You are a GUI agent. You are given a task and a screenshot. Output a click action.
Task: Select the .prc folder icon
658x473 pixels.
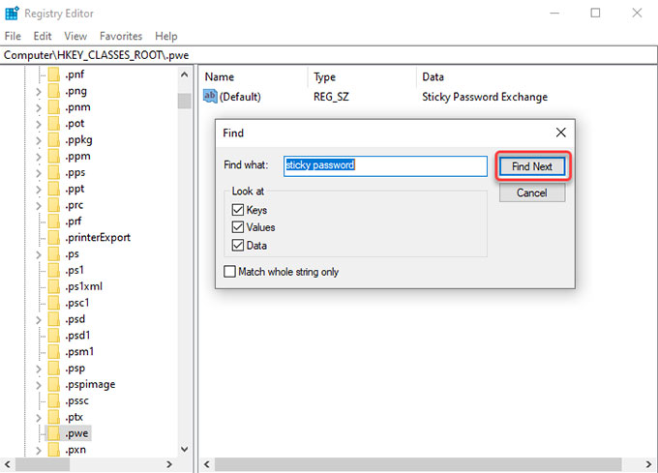[54, 205]
